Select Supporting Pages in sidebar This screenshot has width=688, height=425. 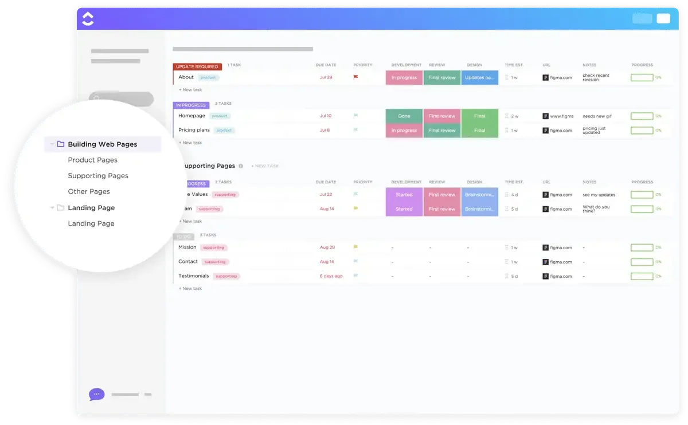tap(98, 176)
